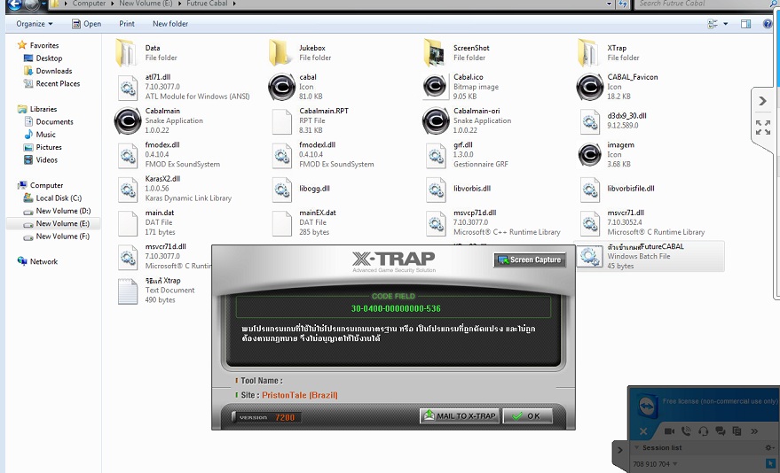Select the Cabalmain.RPT file icon
Image resolution: width=780 pixels, height=473 pixels.
282,121
